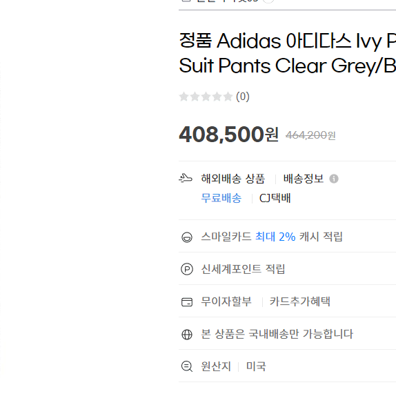
Task: Click the airplane overseas shipping icon
Action: 186,178
